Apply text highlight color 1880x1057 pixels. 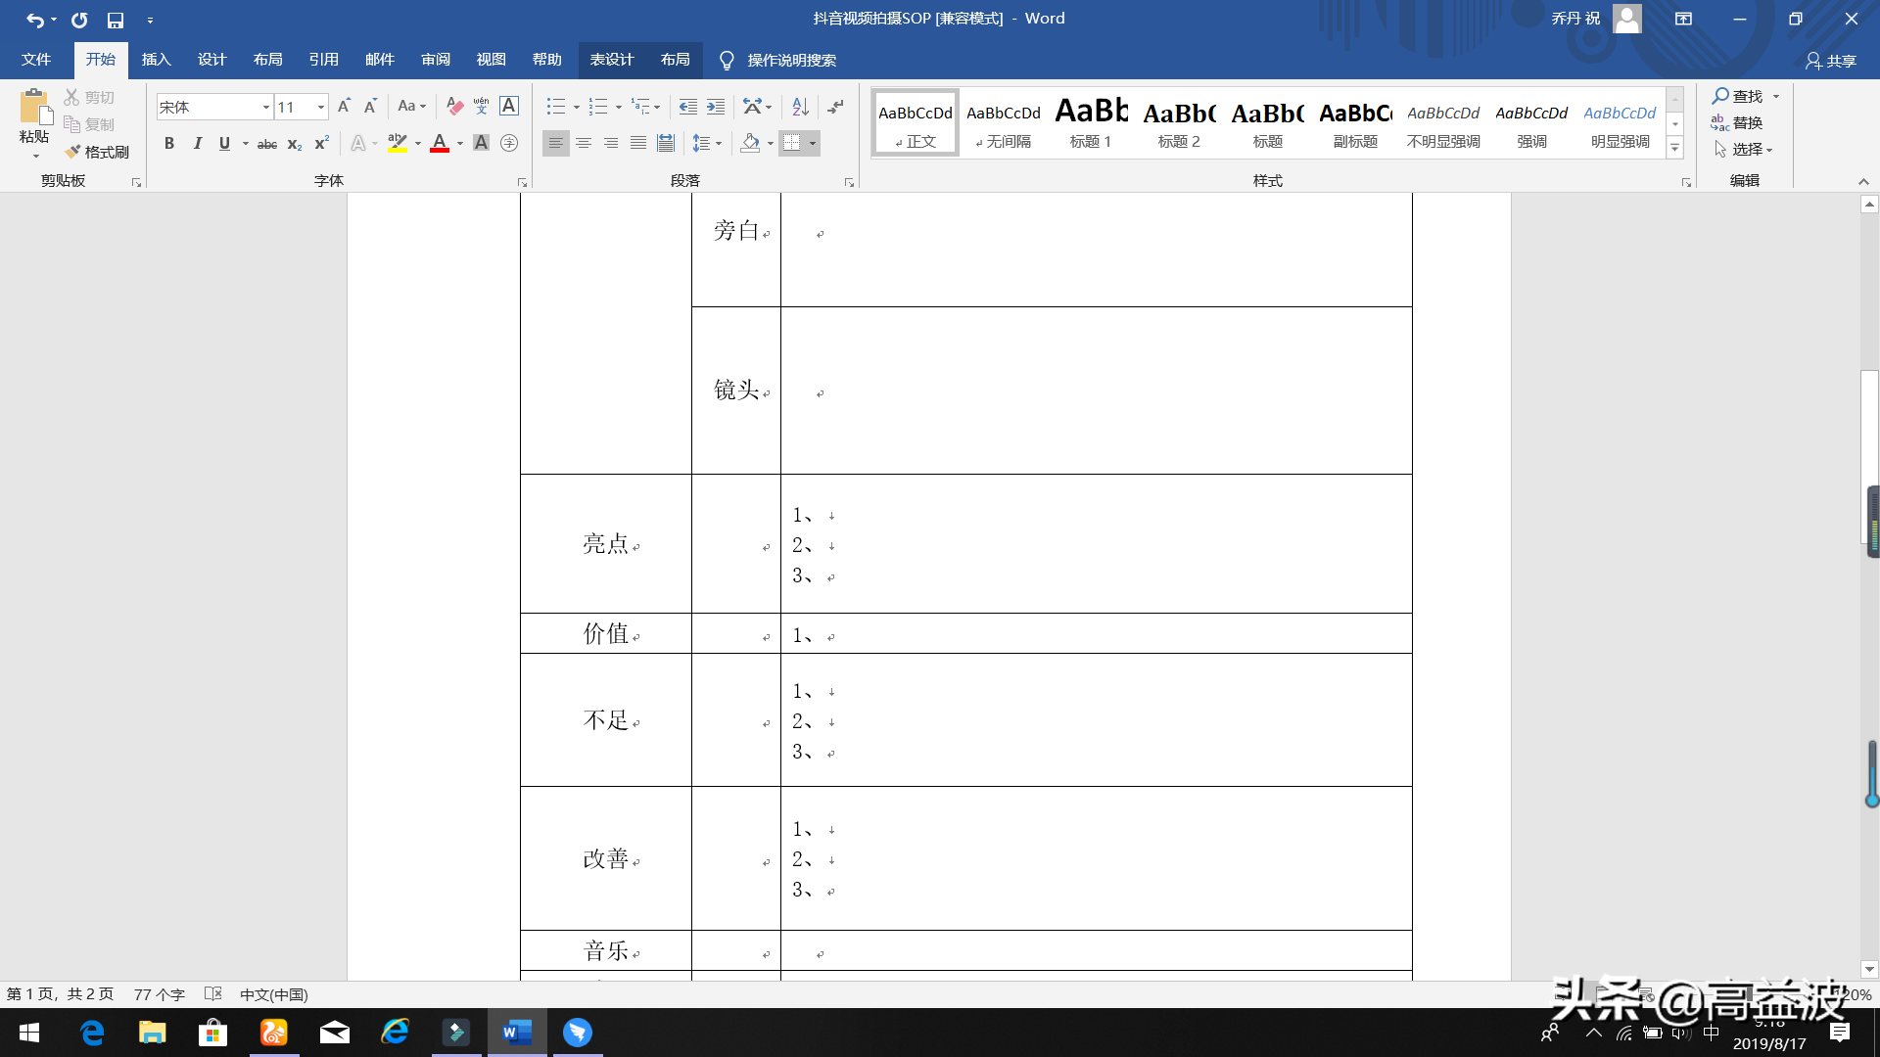pyautogui.click(x=396, y=143)
